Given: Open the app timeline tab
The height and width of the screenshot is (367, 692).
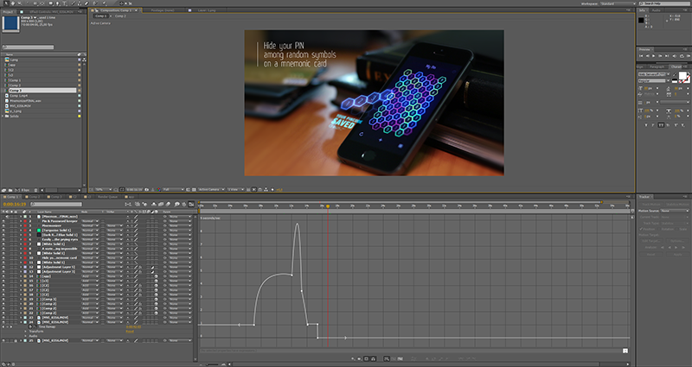Looking at the screenshot, I should click(x=131, y=197).
